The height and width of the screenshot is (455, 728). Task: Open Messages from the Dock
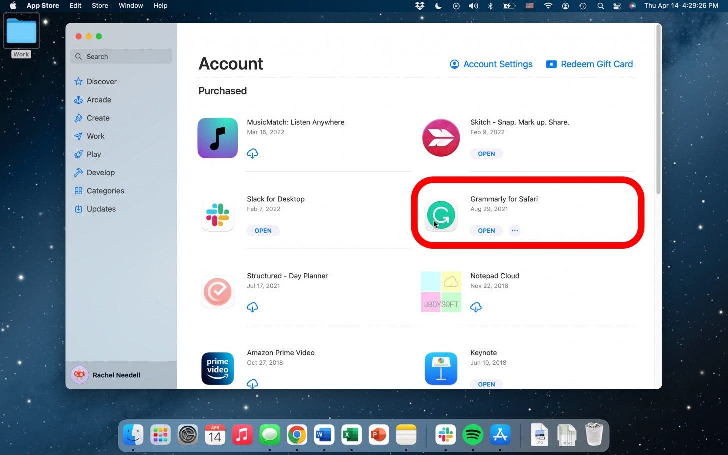coord(270,435)
